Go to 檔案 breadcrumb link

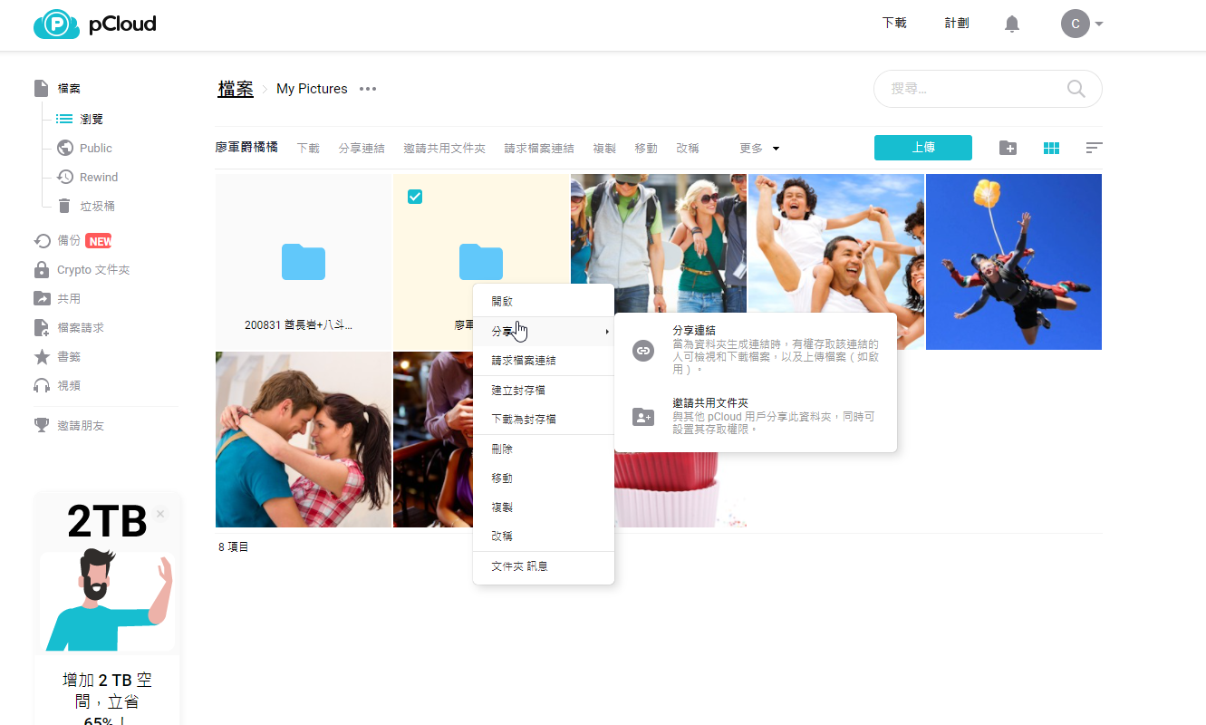236,89
